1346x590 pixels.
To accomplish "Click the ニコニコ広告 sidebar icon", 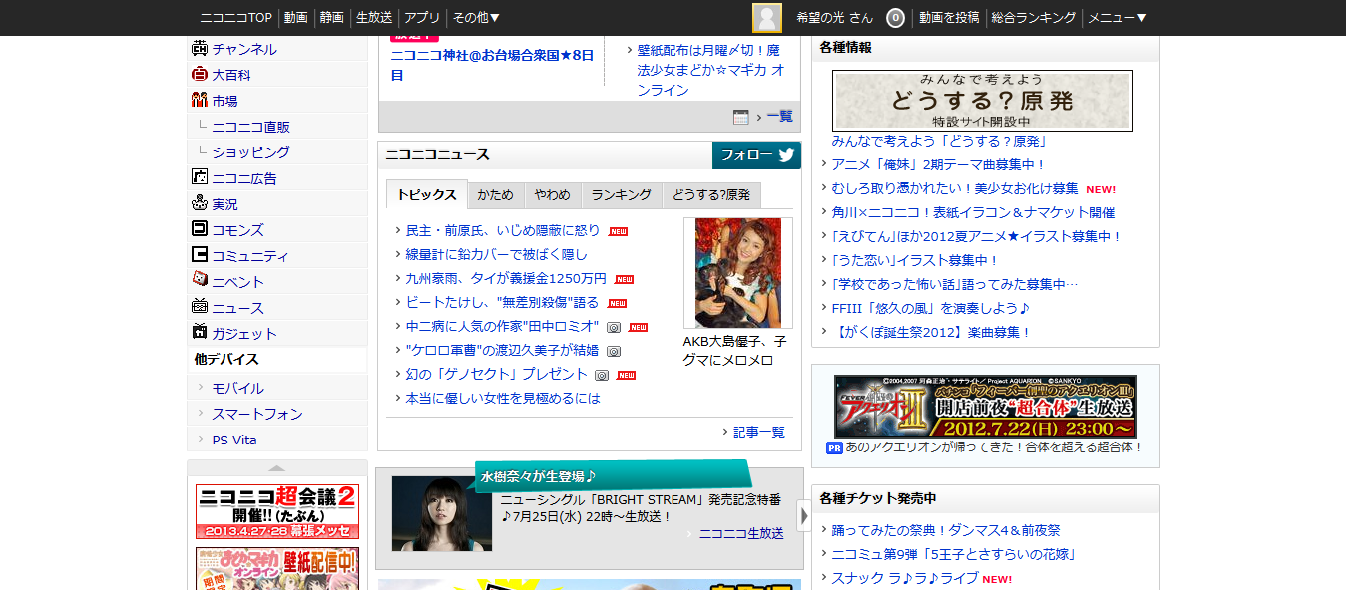I will pyautogui.click(x=199, y=177).
